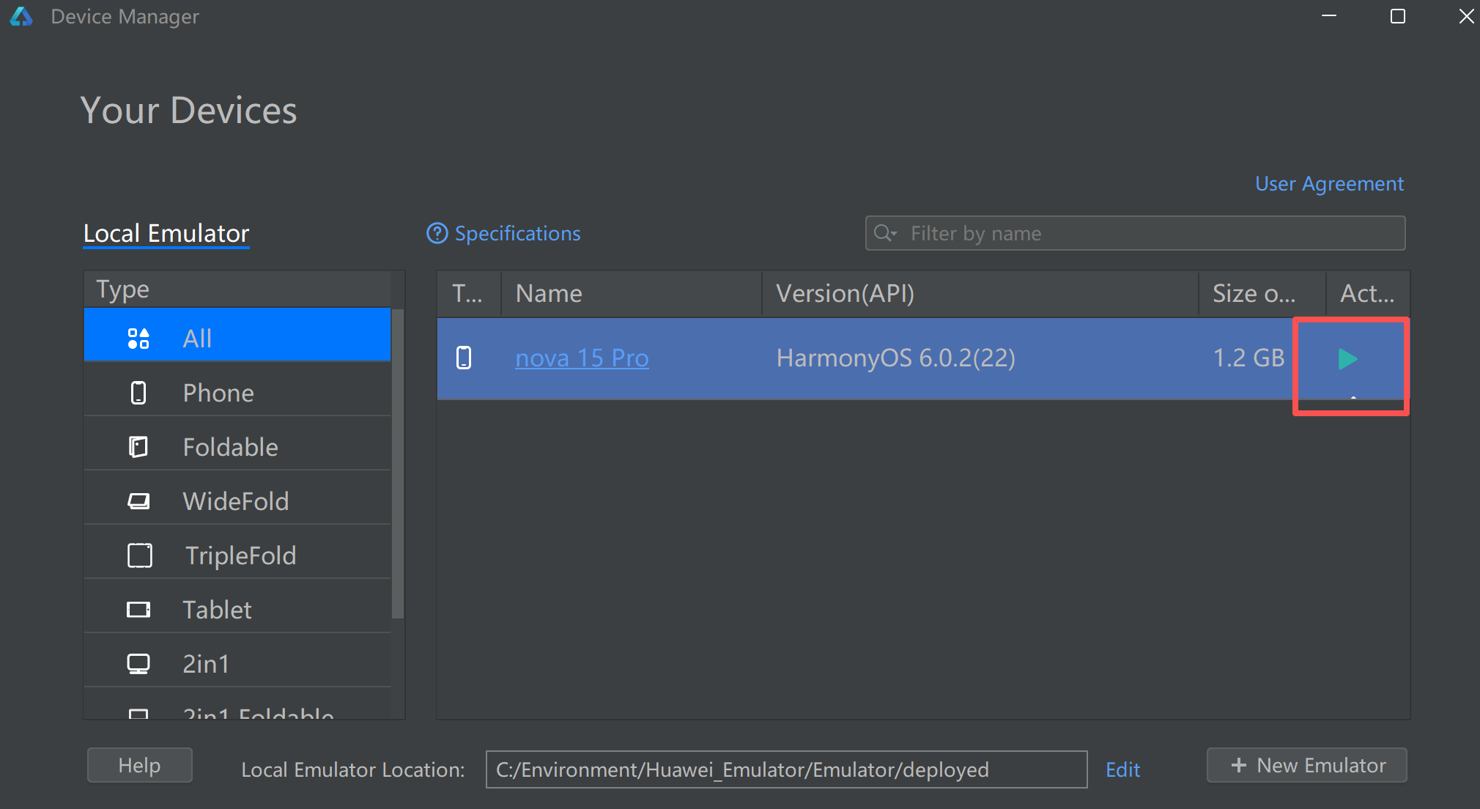Select the Tablet type icon
Screen dimensions: 1480x809
[138, 610]
